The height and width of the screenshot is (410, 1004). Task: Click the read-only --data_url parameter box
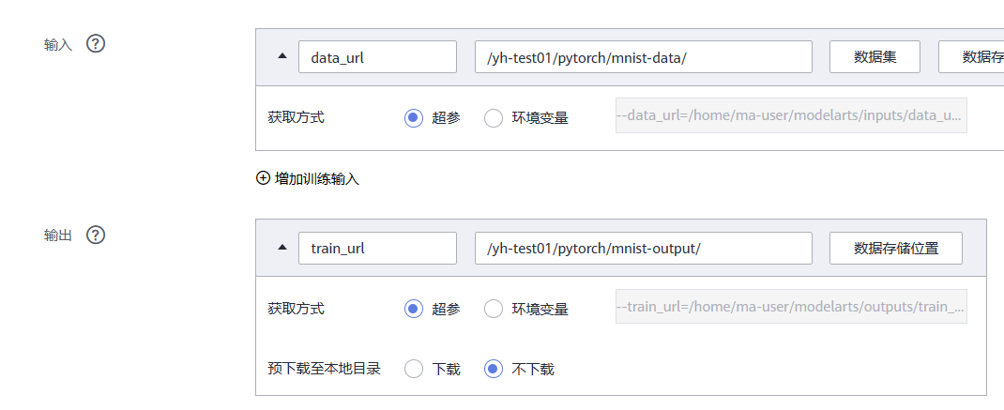pos(791,115)
